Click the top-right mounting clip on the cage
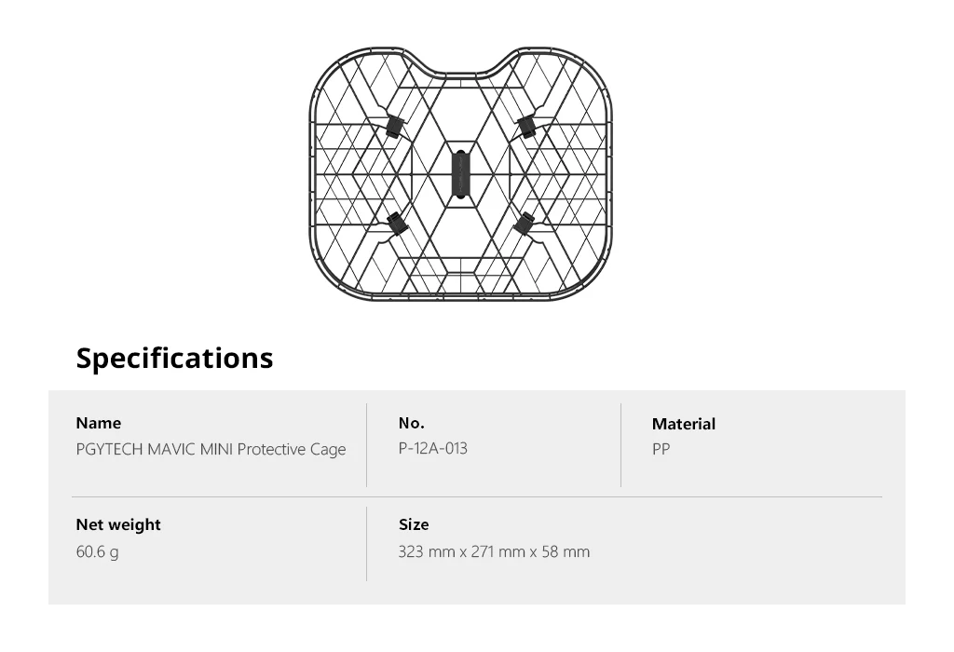 pos(526,125)
